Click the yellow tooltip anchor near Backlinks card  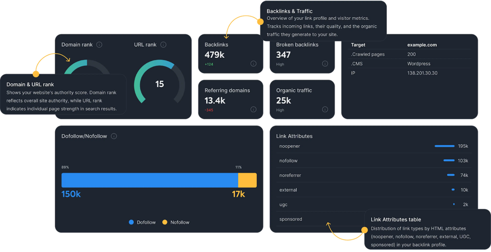click(x=261, y=21)
